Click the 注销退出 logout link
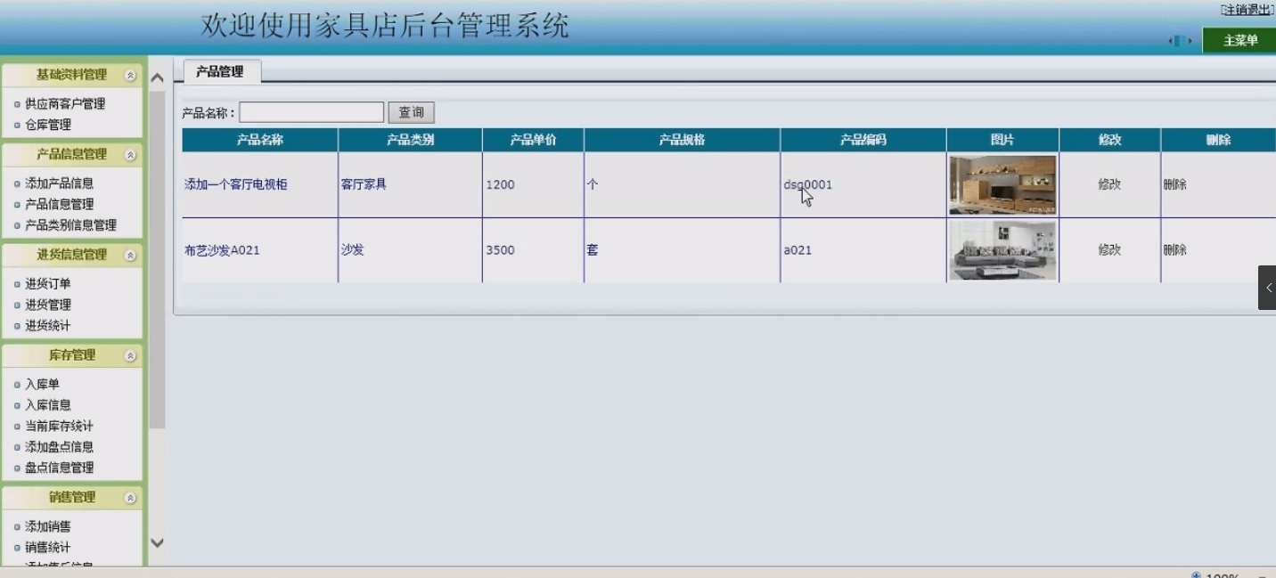The width and height of the screenshot is (1276, 578). click(x=1247, y=10)
